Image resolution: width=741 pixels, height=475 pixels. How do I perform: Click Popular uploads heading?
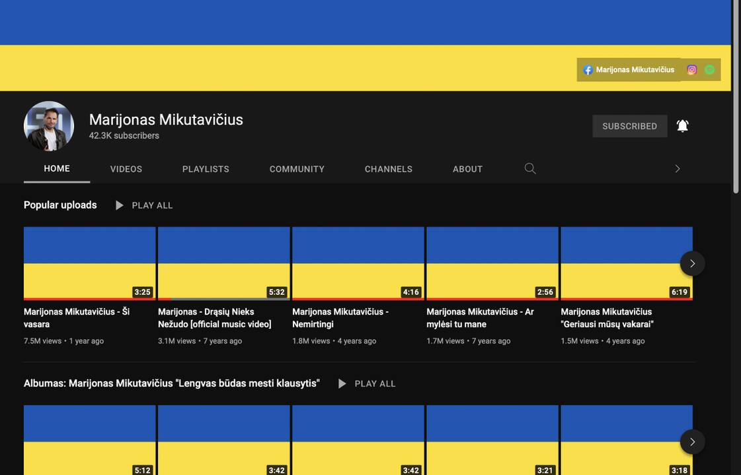click(x=60, y=205)
